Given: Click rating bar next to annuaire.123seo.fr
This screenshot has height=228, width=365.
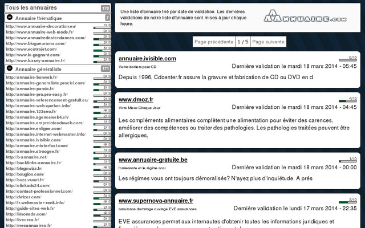Looking at the screenshot, I should [102, 113].
